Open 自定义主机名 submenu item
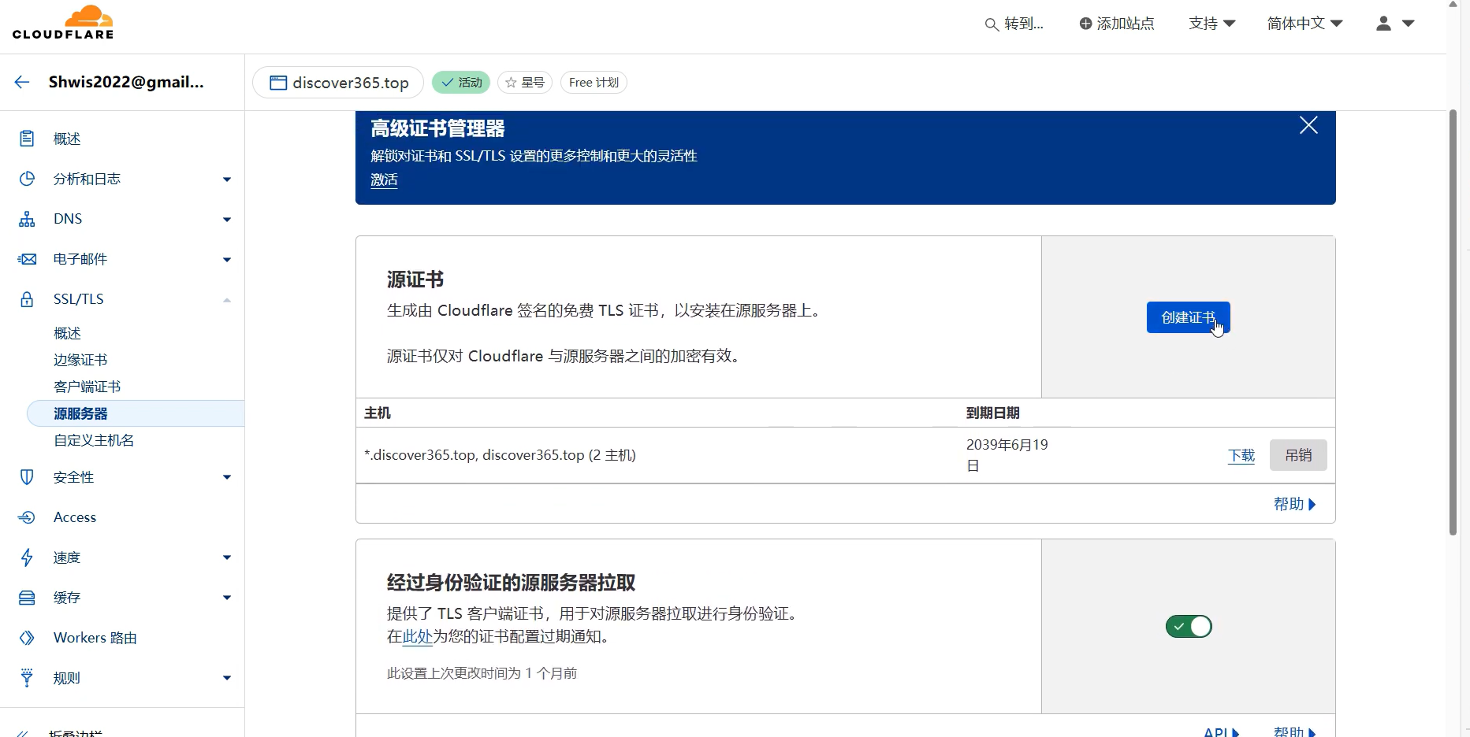Image resolution: width=1470 pixels, height=737 pixels. point(94,440)
